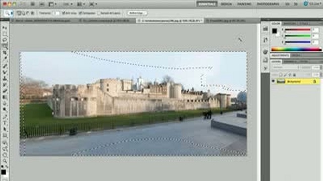323x181 pixels.
Task: Click Add to selection mode icon
Action: click(x=23, y=13)
